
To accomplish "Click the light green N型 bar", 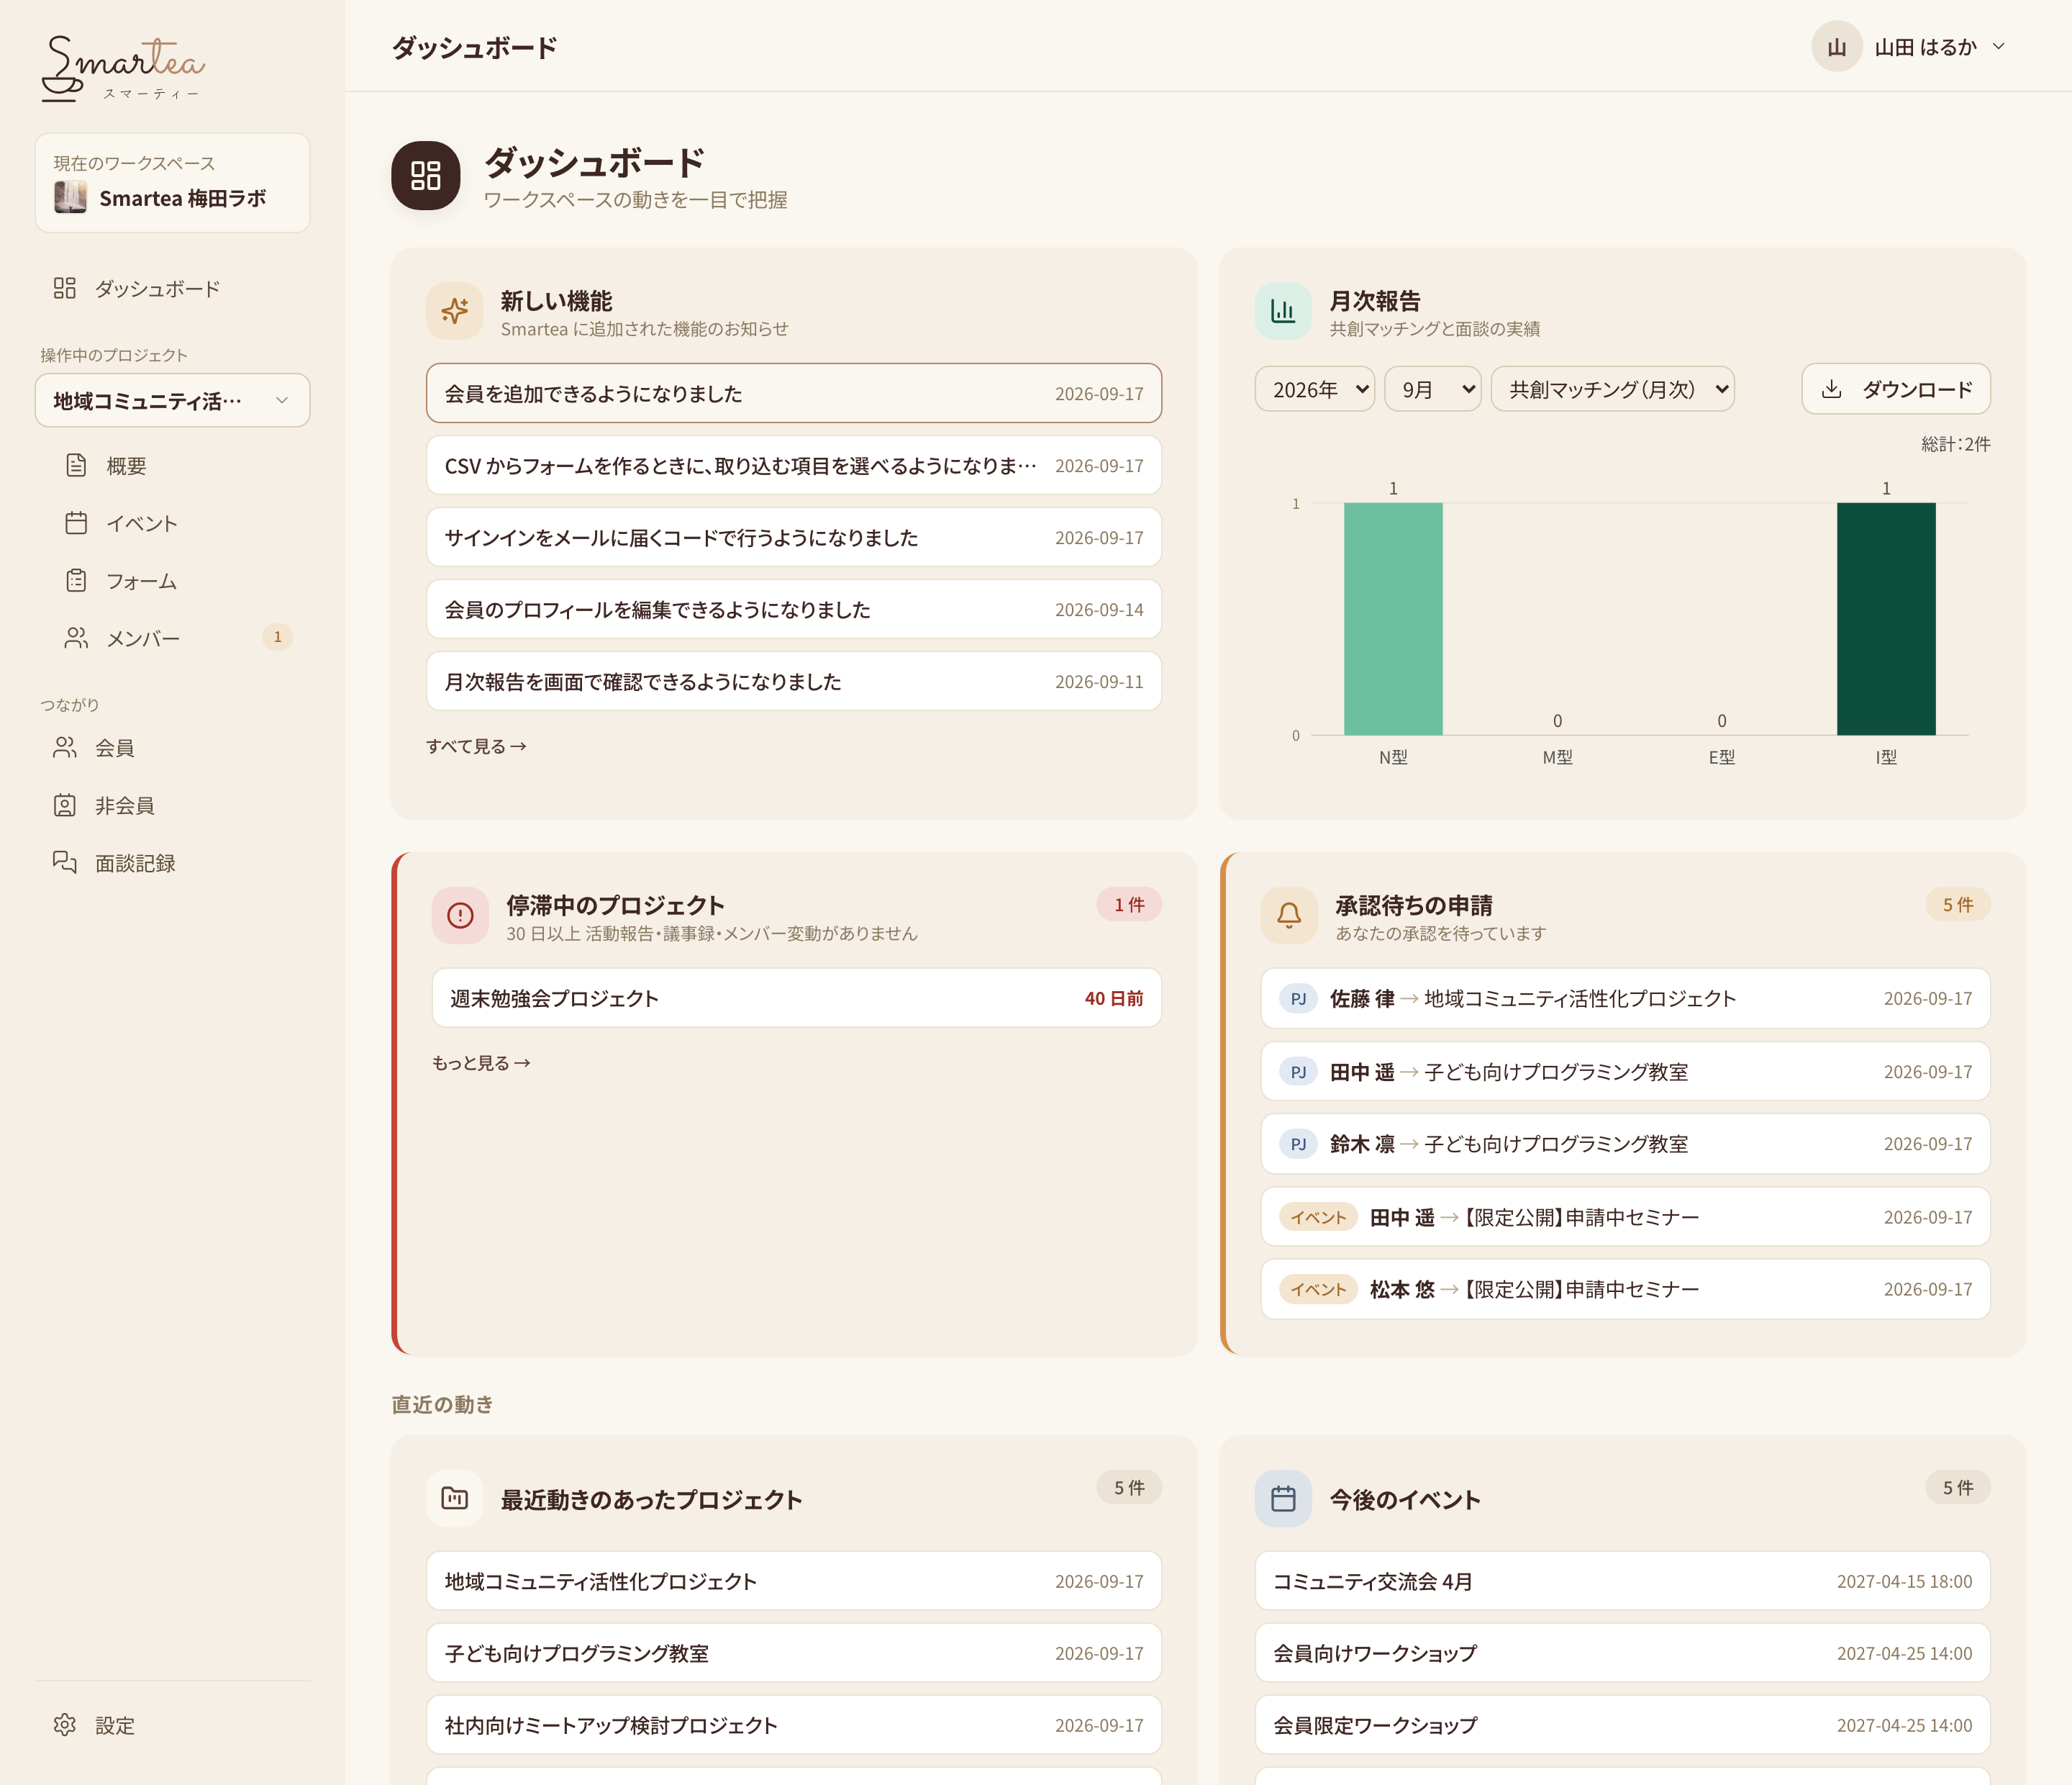I will point(1393,618).
